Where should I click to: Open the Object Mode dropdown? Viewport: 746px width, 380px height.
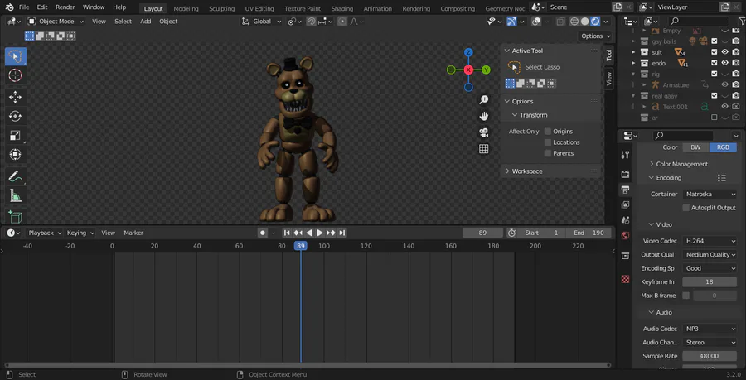56,22
